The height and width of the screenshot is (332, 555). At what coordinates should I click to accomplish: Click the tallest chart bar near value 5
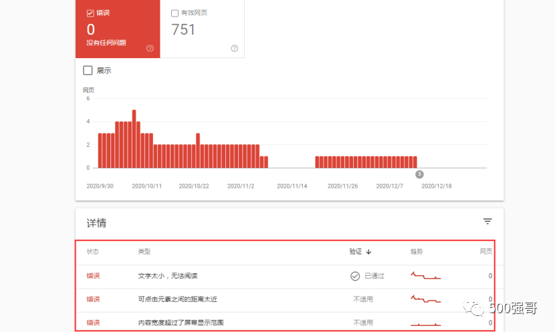(134, 139)
